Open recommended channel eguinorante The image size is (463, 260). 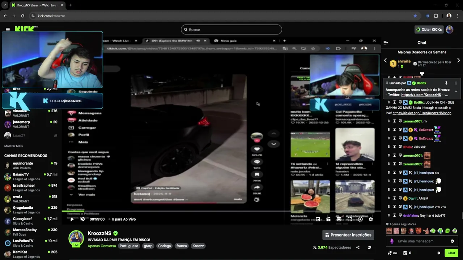[x=31, y=166]
